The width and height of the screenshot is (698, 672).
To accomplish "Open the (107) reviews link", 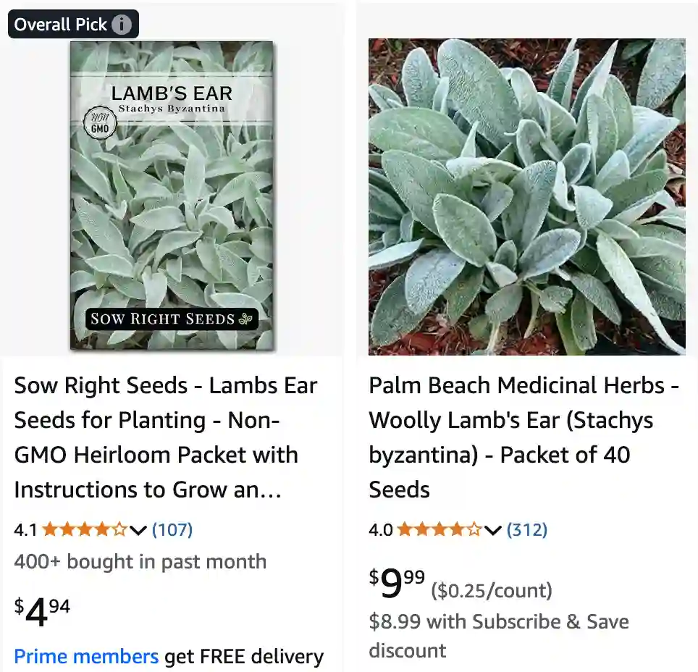I will point(171,529).
